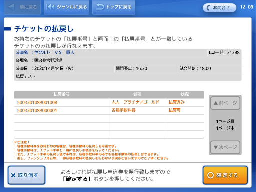Click the event name ヤクルト VS 巨人
The width and height of the screenshot is (256, 192).
(54, 52)
